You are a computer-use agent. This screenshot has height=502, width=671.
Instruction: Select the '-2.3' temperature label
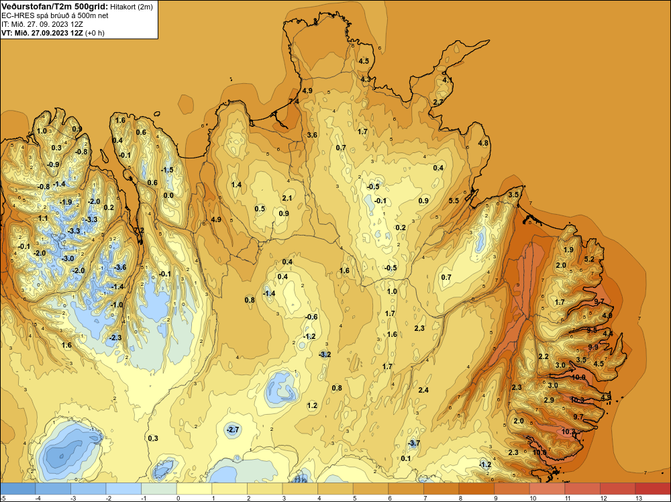[115, 338]
